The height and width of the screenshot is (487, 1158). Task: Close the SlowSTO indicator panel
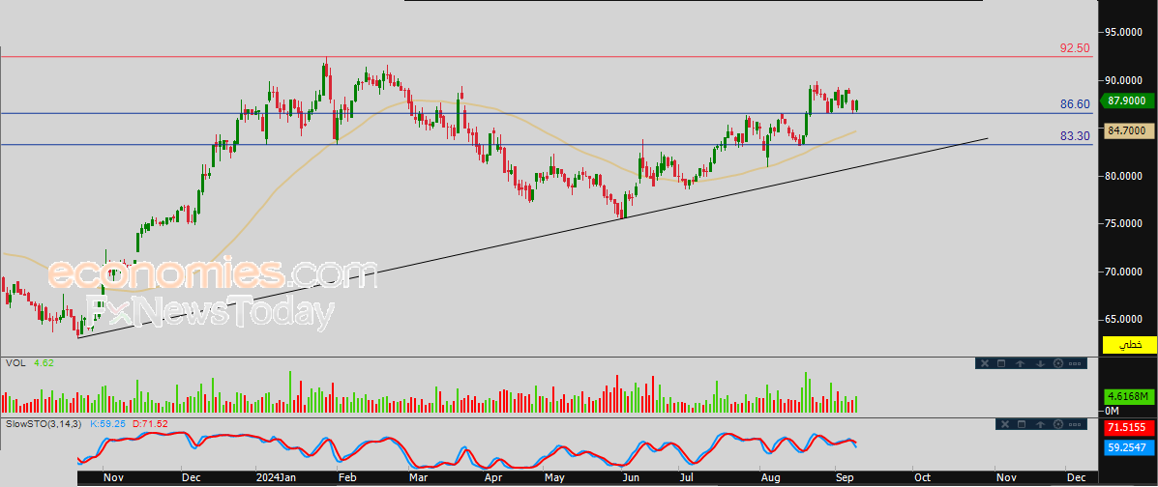coord(1004,424)
